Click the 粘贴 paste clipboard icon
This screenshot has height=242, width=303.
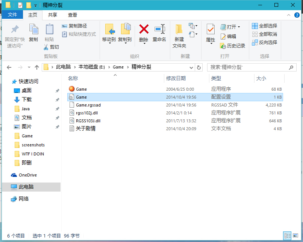[50, 29]
